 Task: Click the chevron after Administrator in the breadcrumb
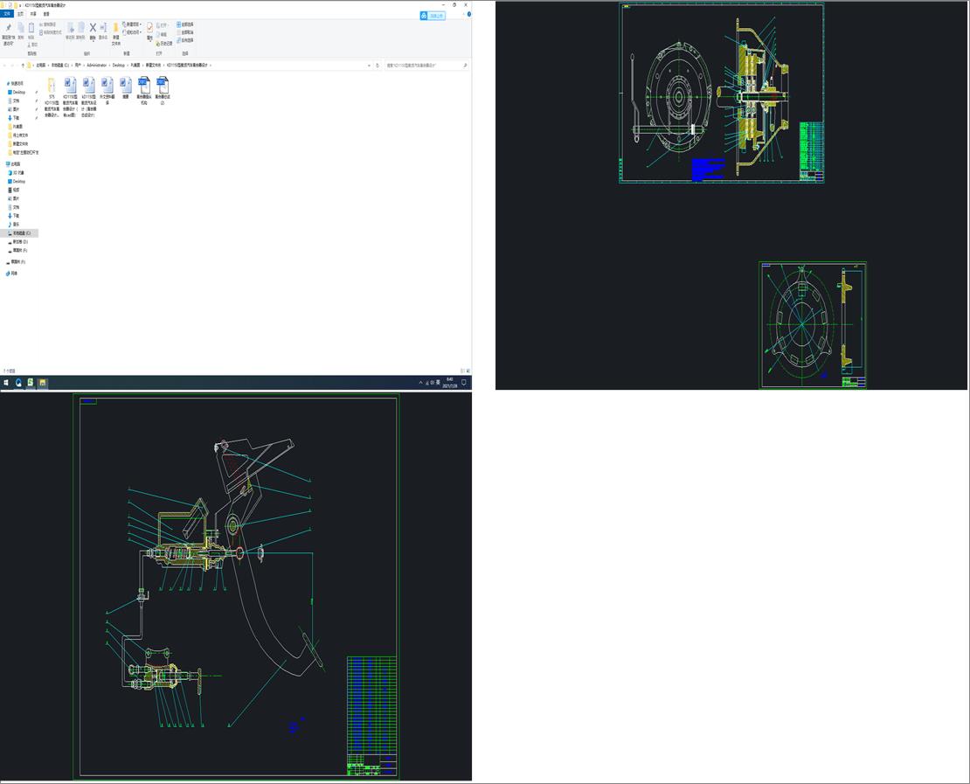tap(109, 65)
